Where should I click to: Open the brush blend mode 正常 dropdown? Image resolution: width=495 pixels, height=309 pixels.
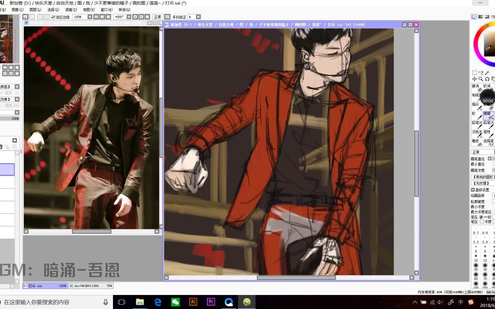[x=483, y=152]
